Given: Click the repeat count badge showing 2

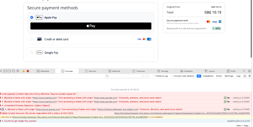Looking at the screenshot, I should (x=3, y=109).
